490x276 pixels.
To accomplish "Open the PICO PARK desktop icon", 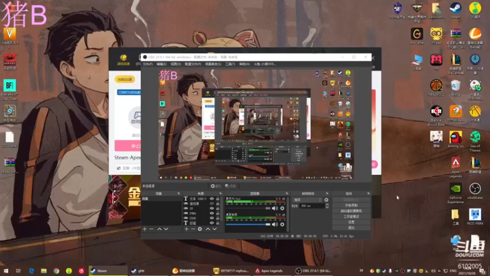I will pyautogui.click(x=475, y=217).
